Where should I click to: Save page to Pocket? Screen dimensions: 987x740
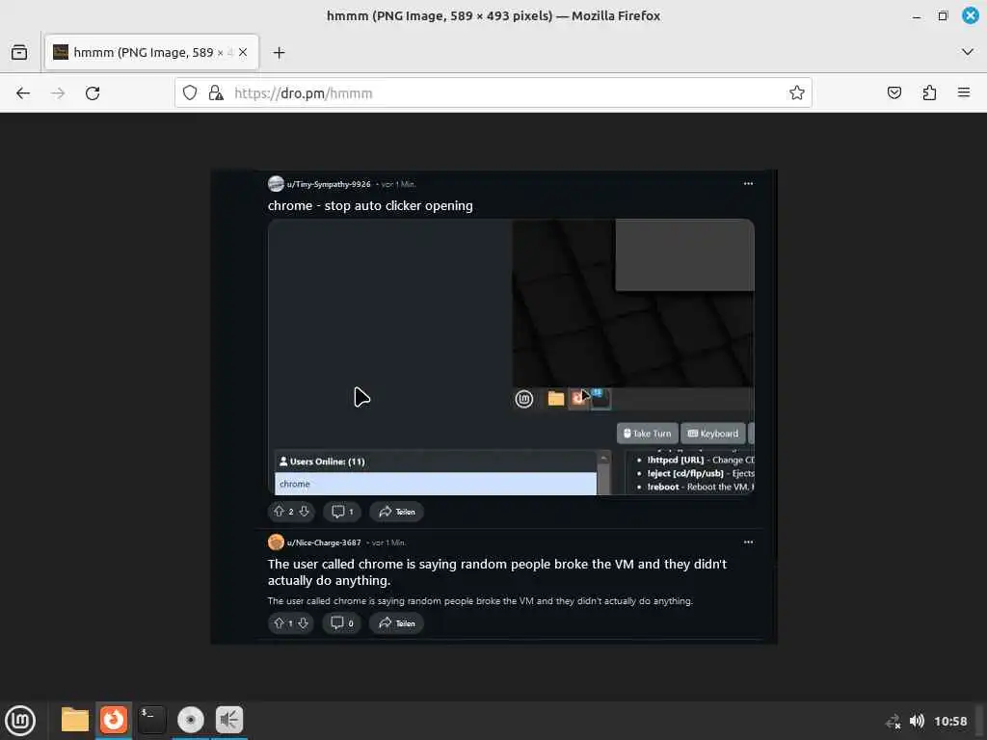[x=894, y=93]
